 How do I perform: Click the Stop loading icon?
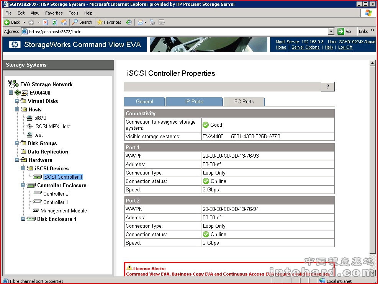45,23
